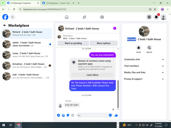
Task: Close the Marketplace browser tab
Action: pyautogui.click(x=73, y=3)
